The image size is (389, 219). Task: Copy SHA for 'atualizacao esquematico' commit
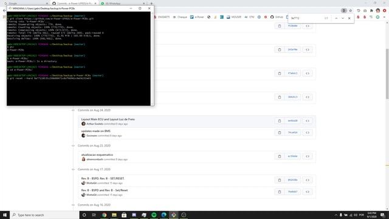[x=280, y=156]
